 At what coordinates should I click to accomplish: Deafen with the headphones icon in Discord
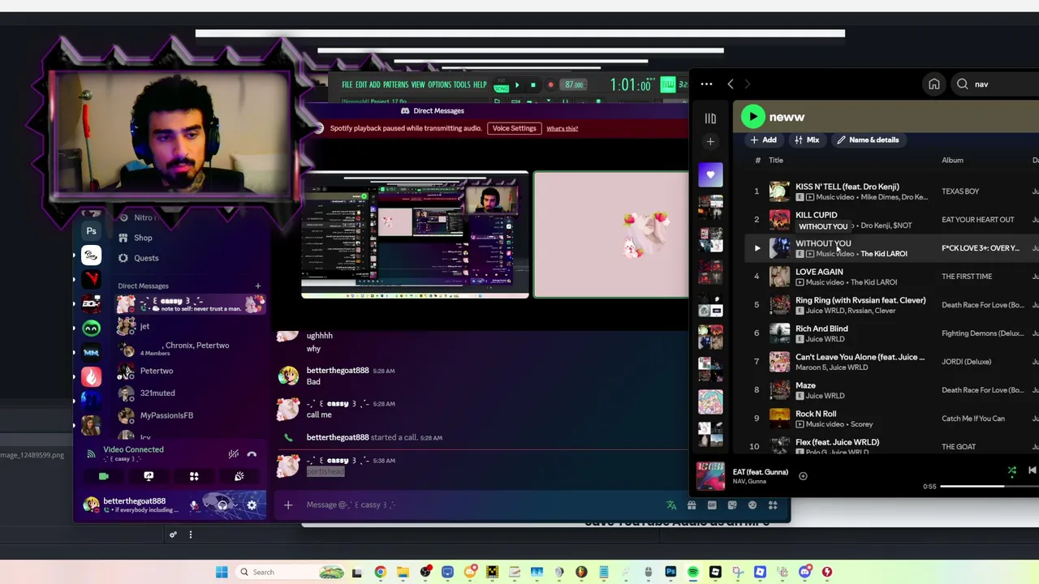222,505
